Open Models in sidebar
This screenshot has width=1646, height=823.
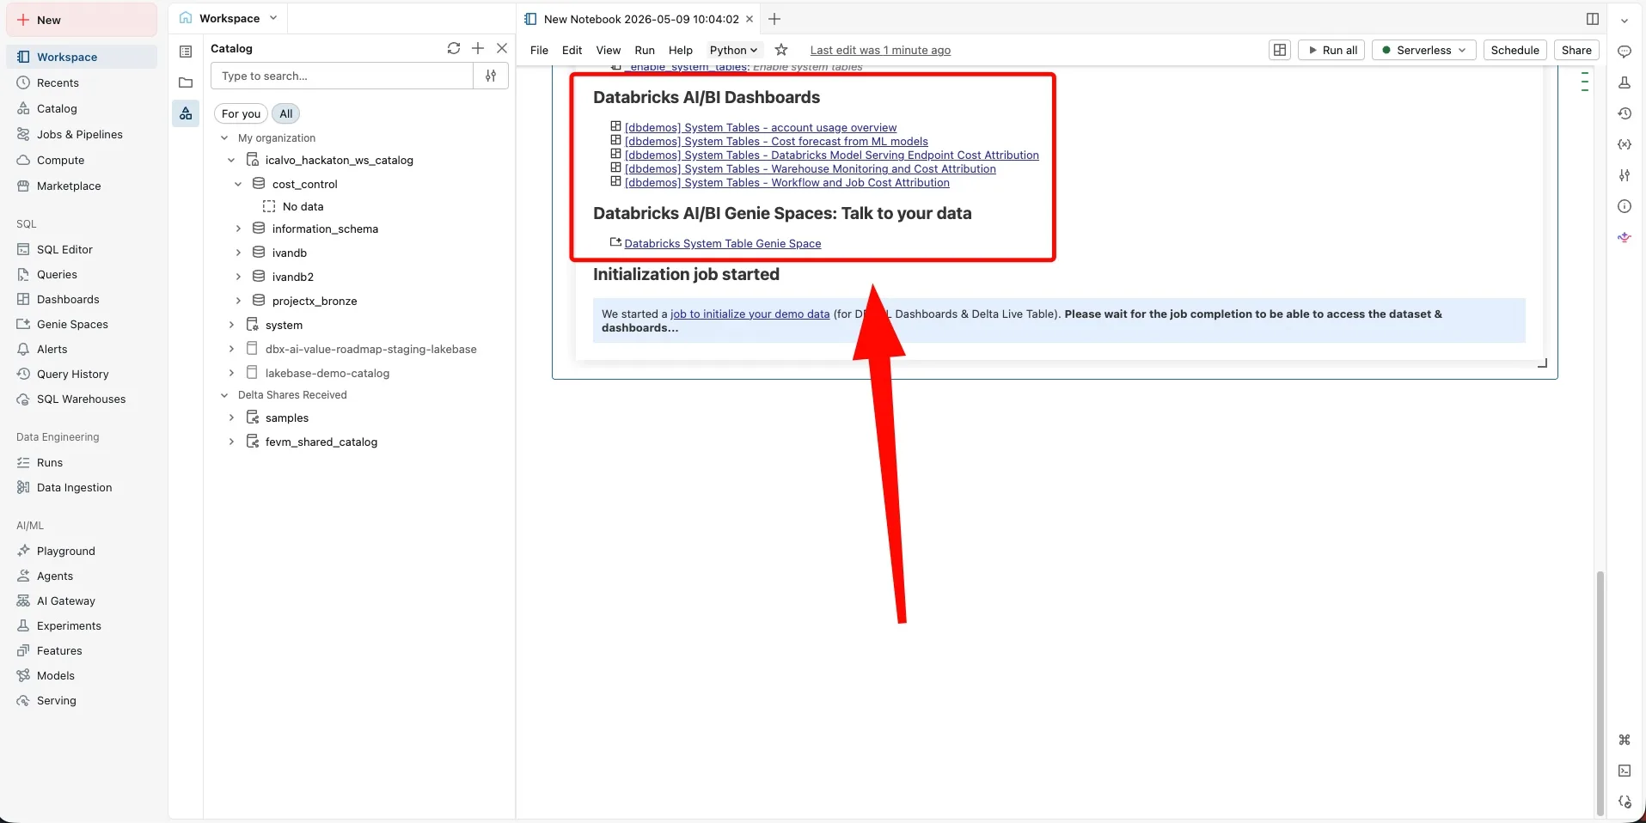tap(81, 675)
